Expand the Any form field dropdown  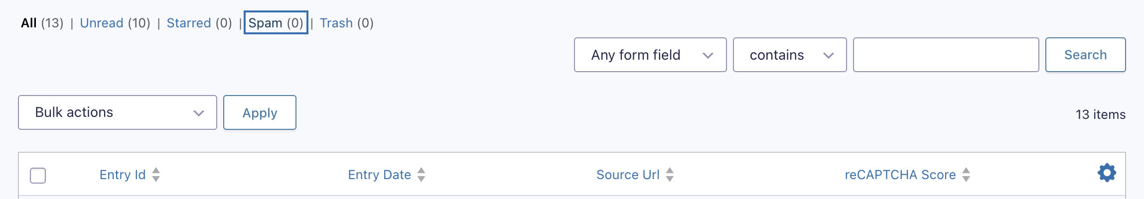650,55
